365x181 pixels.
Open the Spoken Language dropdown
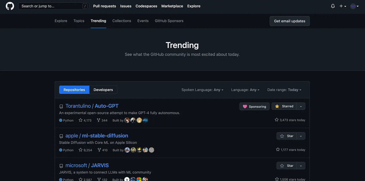pos(202,90)
